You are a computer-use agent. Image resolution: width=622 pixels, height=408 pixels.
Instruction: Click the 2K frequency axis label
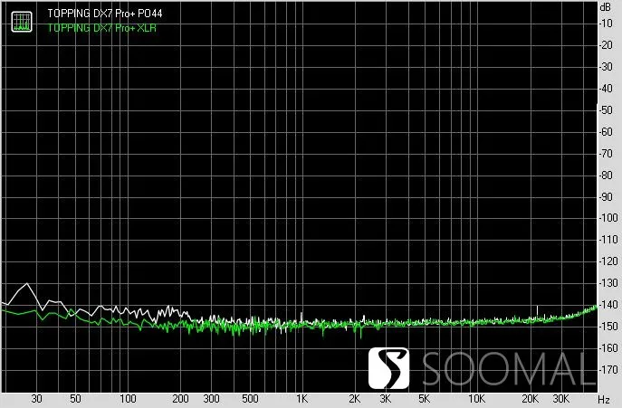pos(355,399)
